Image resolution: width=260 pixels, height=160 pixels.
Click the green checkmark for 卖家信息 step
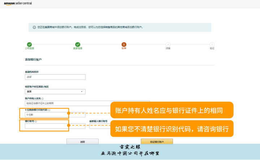coord(78,44)
